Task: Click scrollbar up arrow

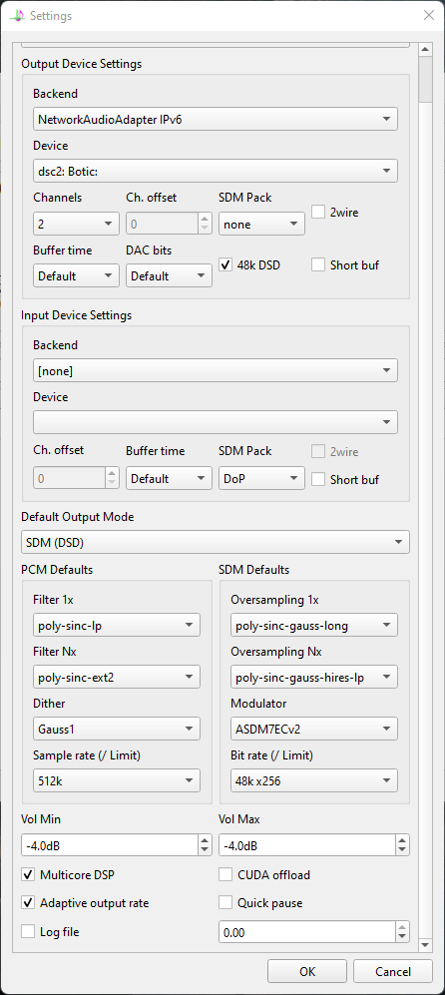Action: (425, 49)
